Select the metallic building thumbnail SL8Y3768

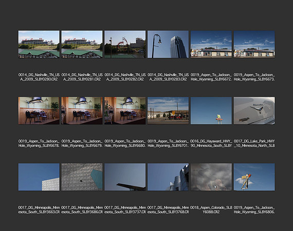[168, 177]
